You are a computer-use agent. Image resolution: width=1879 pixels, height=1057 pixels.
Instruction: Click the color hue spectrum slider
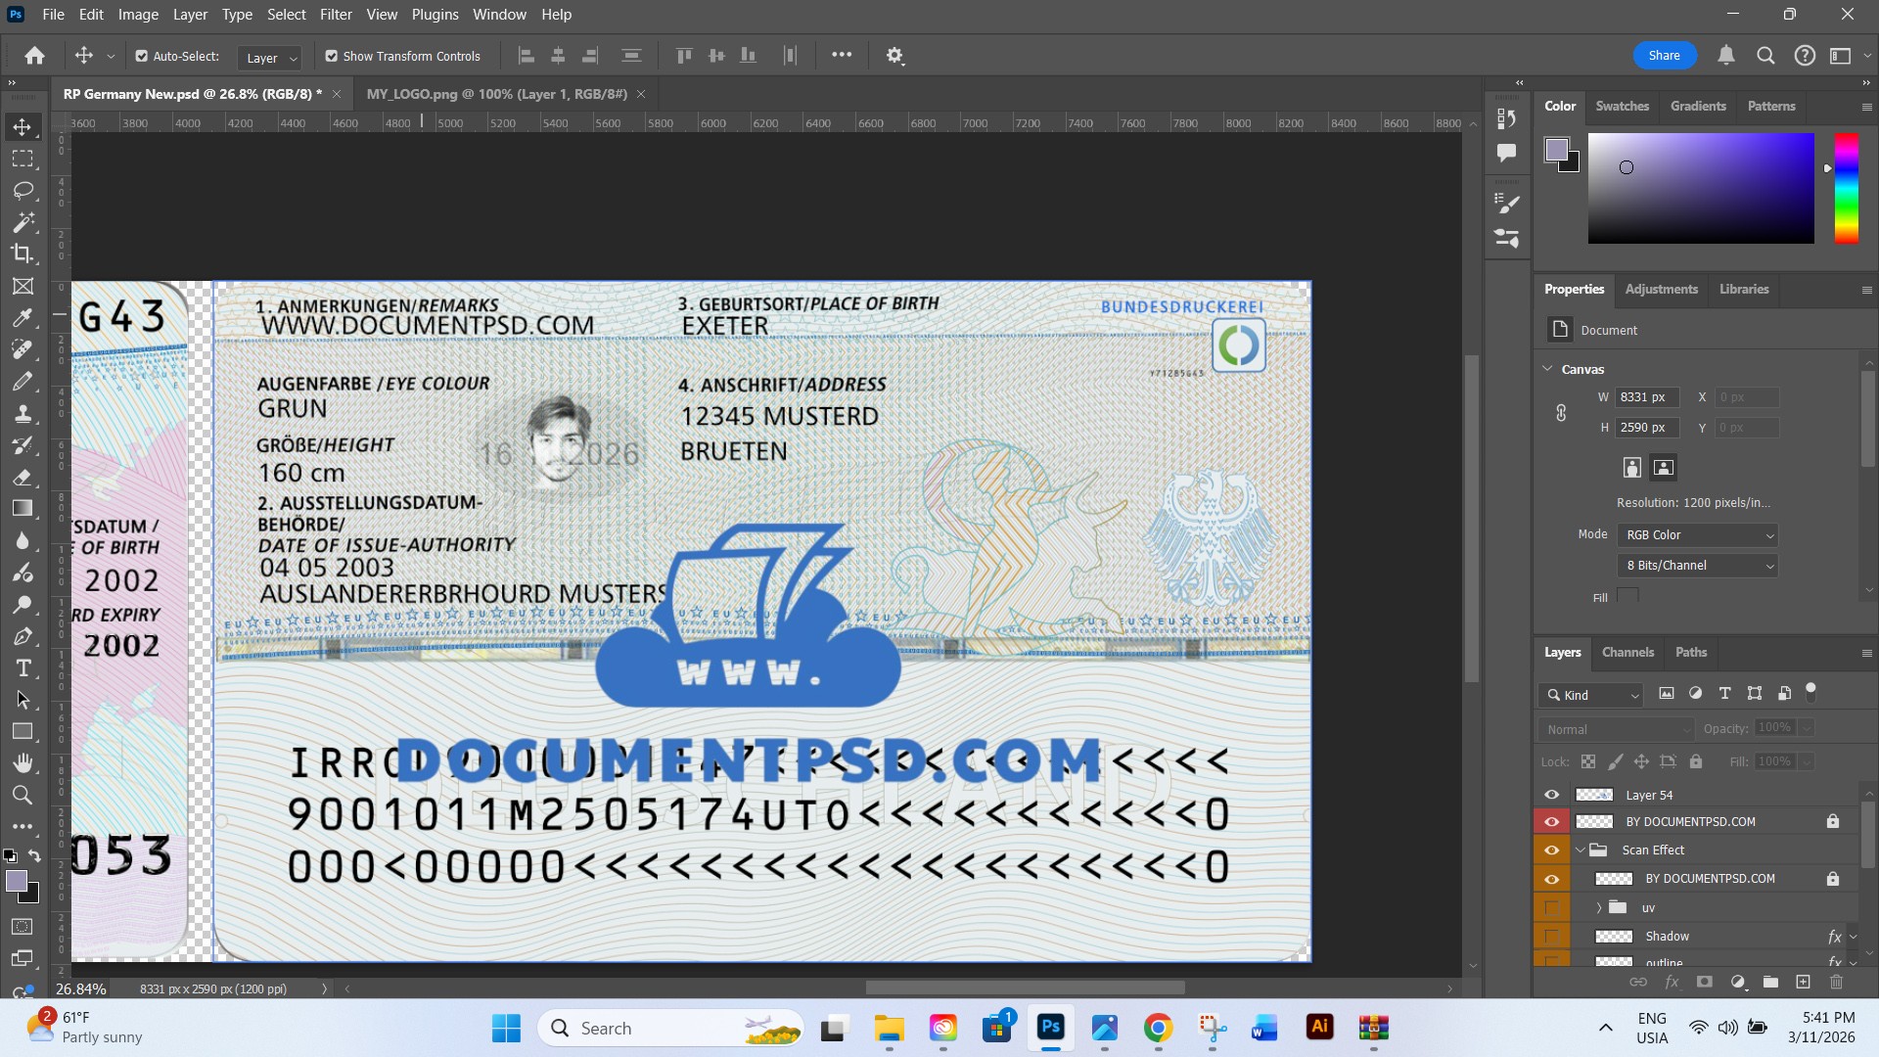tap(1846, 188)
